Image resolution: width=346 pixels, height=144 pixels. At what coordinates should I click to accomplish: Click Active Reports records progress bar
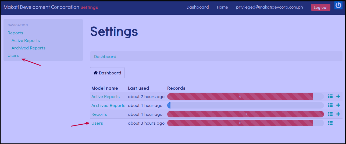245,96
